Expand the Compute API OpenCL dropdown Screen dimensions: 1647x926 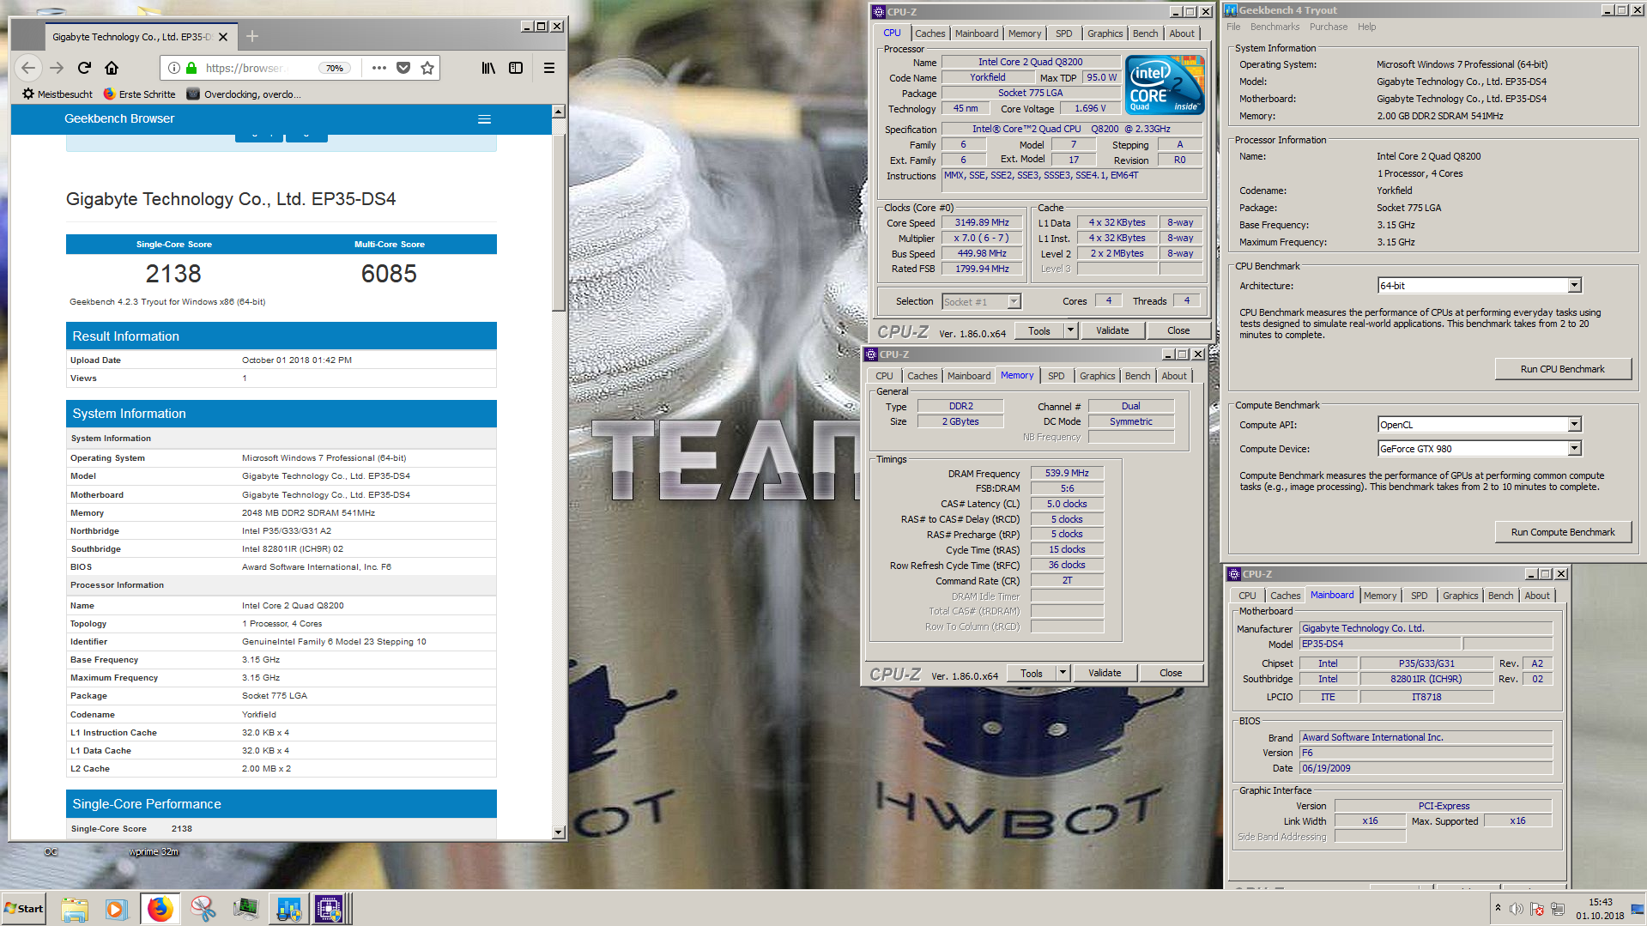tap(1574, 425)
